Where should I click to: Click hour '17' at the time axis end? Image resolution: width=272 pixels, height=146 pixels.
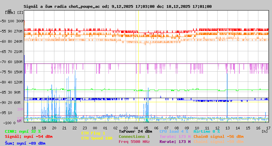(x=268, y=128)
